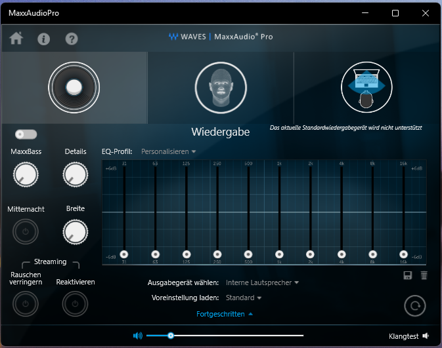Select the laptop nx positioning icon

[366, 87]
